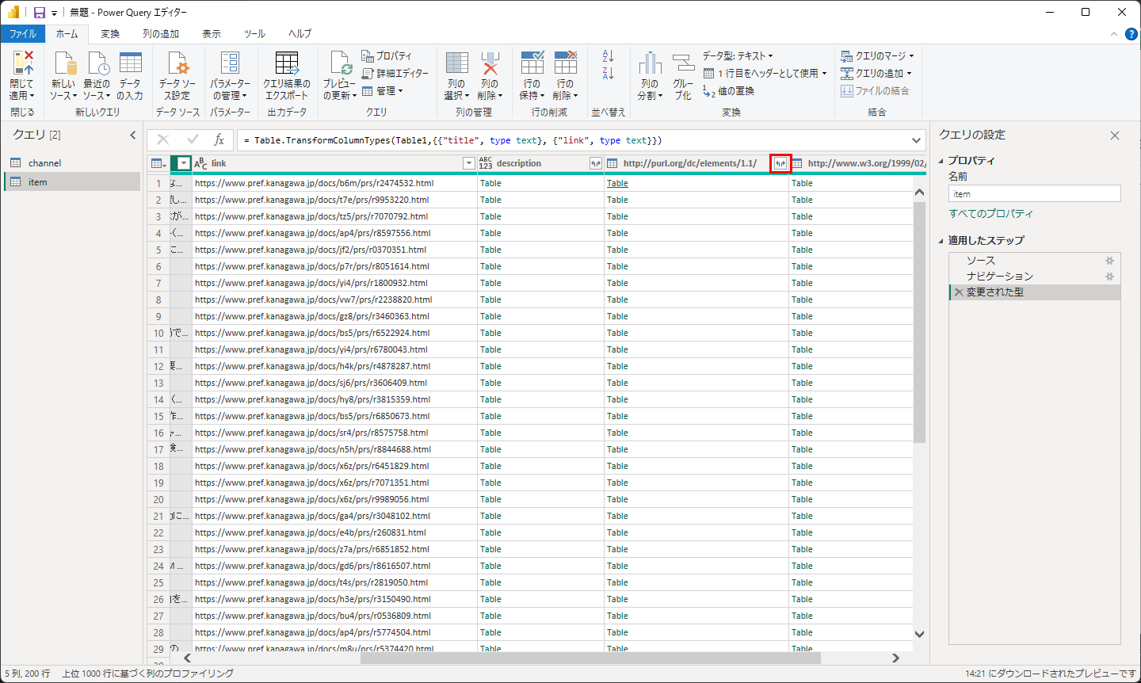
Task: Switch to 表示 tab
Action: (x=212, y=34)
